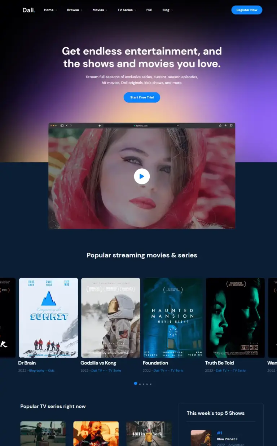Click the Dali logo in the header
277x446 pixels.
pyautogui.click(x=28, y=10)
